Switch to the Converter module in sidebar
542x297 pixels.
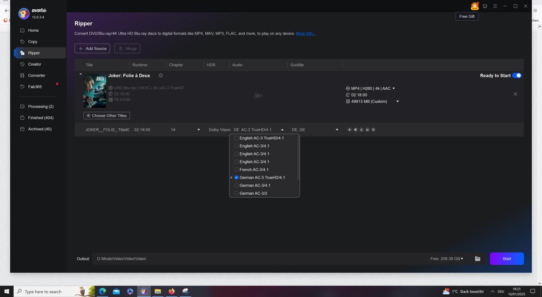(x=36, y=75)
